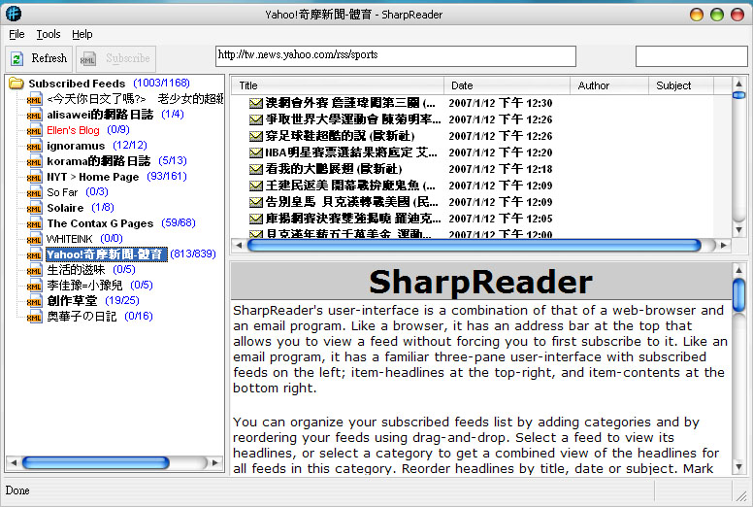Open the 爭取世界大學運動會 headline
This screenshot has width=753, height=507.
tap(353, 119)
